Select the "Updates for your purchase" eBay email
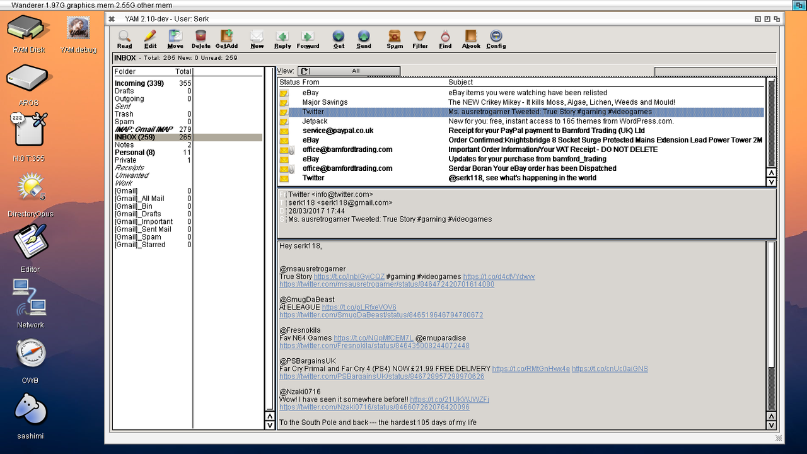The height and width of the screenshot is (454, 807). [x=521, y=159]
